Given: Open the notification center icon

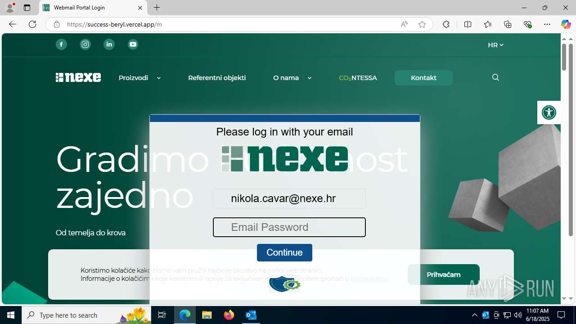Looking at the screenshot, I should [x=561, y=315].
